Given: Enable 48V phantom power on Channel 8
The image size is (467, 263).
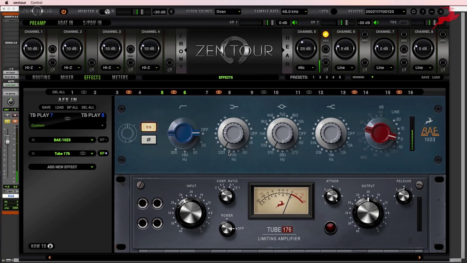Looking at the screenshot, I should pos(443,34).
